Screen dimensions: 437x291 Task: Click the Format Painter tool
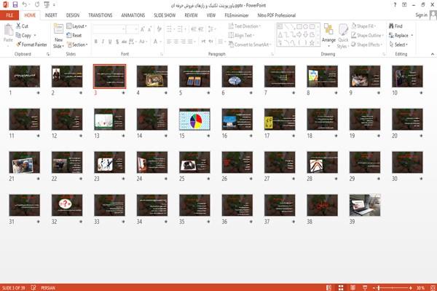coord(31,44)
